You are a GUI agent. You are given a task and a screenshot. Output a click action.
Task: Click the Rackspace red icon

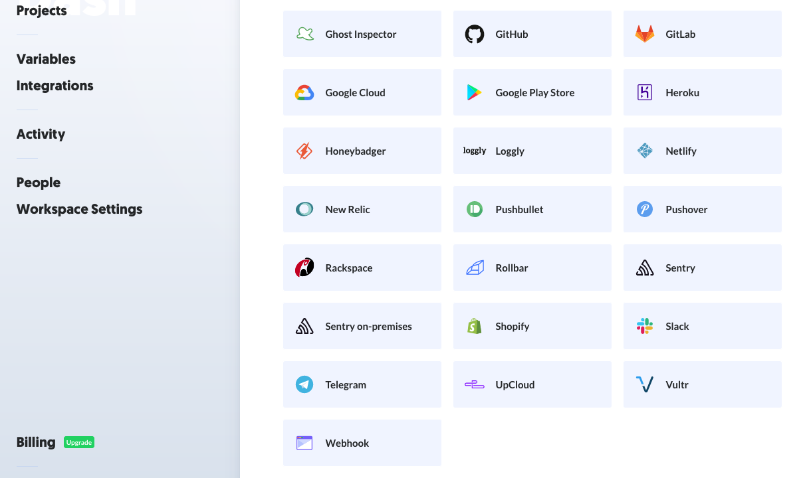coord(304,268)
